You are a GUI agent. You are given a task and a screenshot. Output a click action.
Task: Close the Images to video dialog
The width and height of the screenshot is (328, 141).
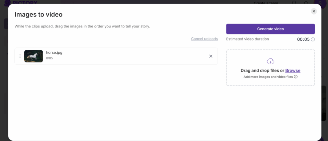(x=314, y=11)
